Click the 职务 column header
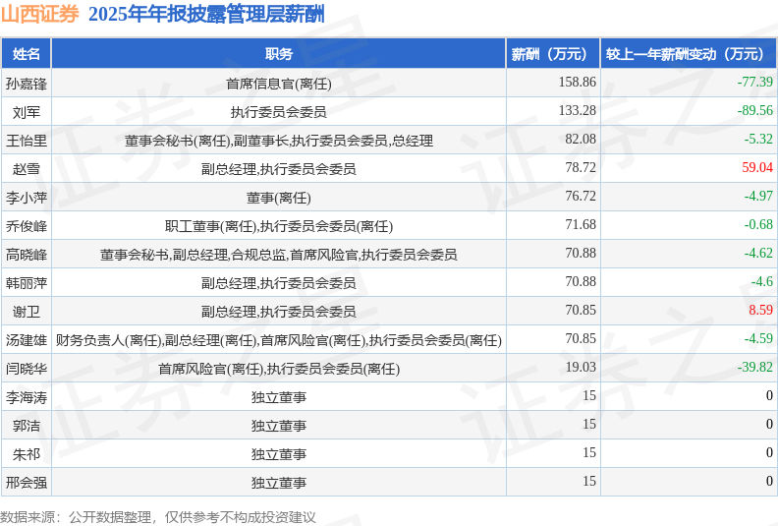The image size is (778, 526). (x=278, y=54)
